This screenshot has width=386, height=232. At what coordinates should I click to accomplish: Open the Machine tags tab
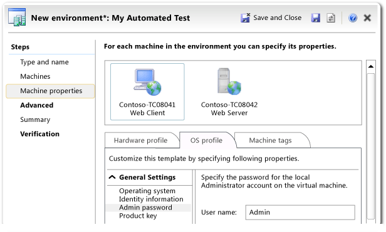click(270, 140)
